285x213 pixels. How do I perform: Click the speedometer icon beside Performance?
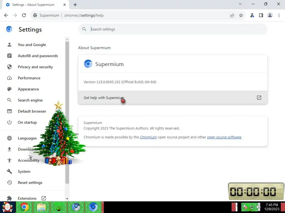click(x=9, y=78)
